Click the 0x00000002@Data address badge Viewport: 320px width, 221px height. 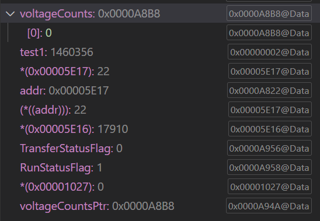click(270, 52)
